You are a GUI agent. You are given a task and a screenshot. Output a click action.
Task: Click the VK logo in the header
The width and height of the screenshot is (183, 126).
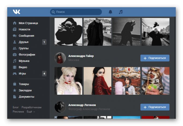tap(16, 12)
